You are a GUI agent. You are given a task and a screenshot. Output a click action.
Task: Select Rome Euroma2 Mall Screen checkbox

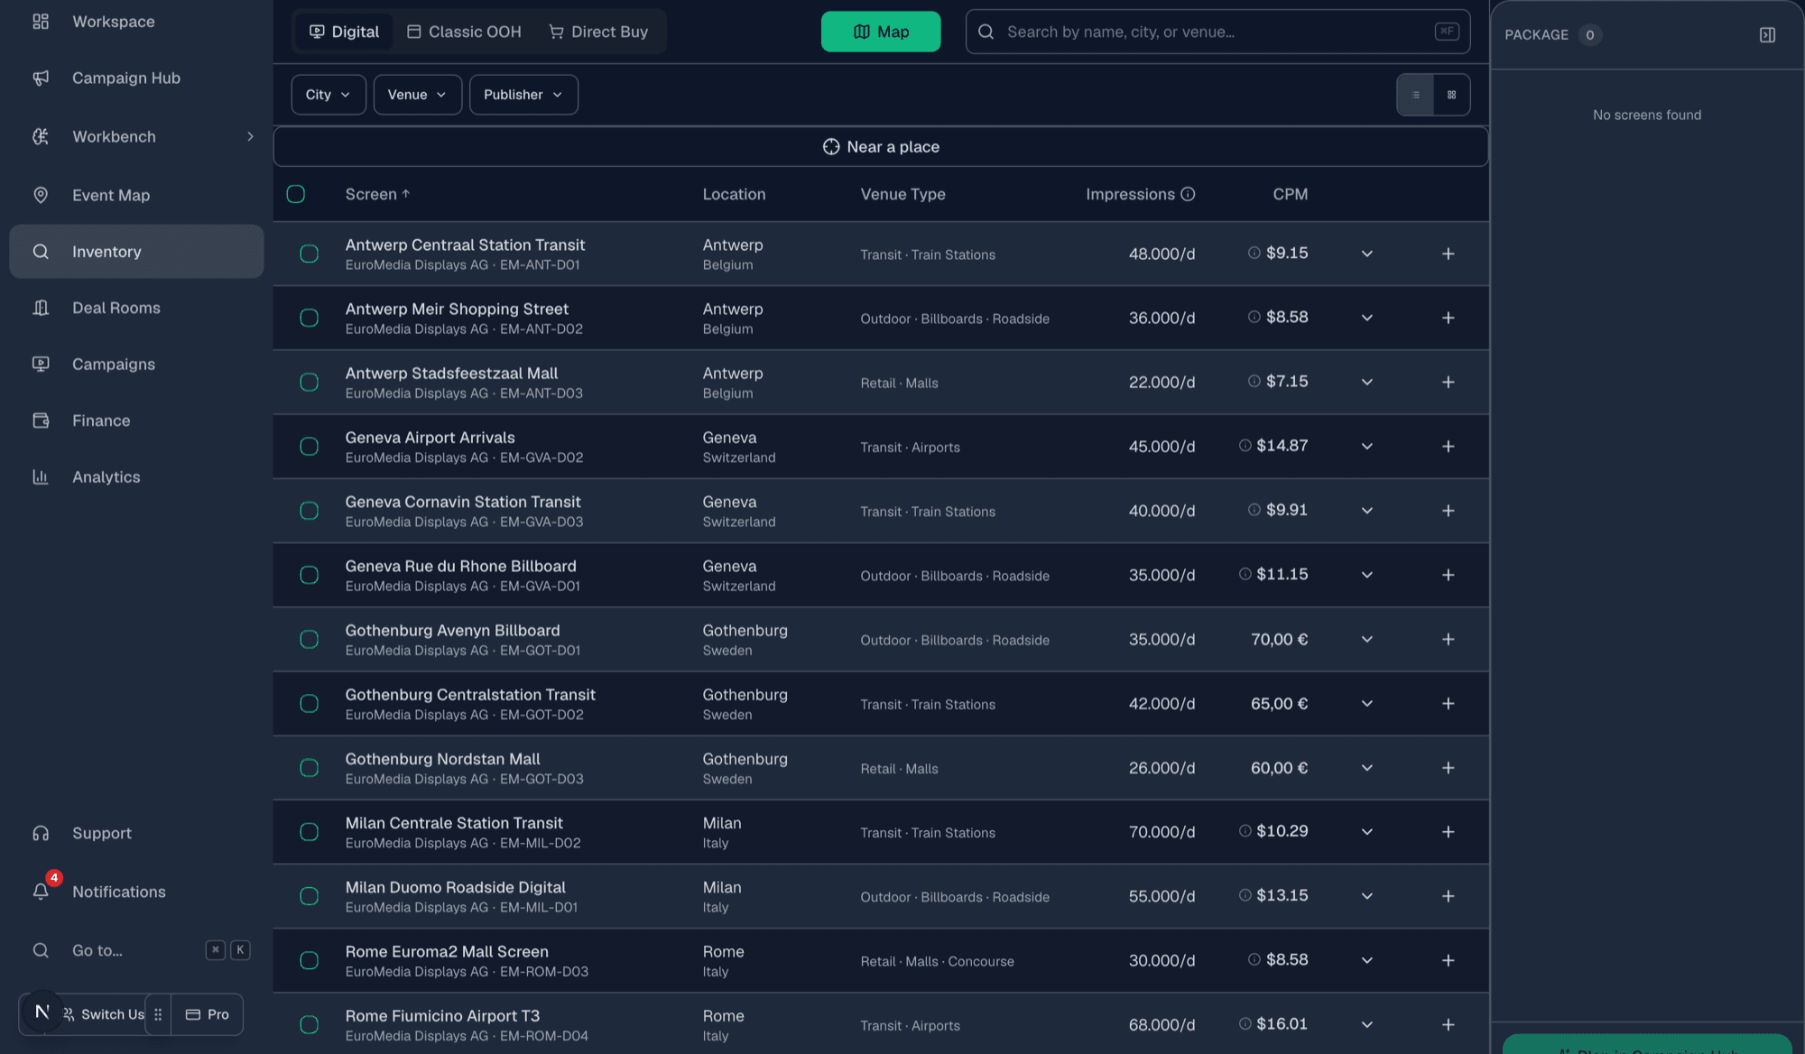click(x=309, y=960)
